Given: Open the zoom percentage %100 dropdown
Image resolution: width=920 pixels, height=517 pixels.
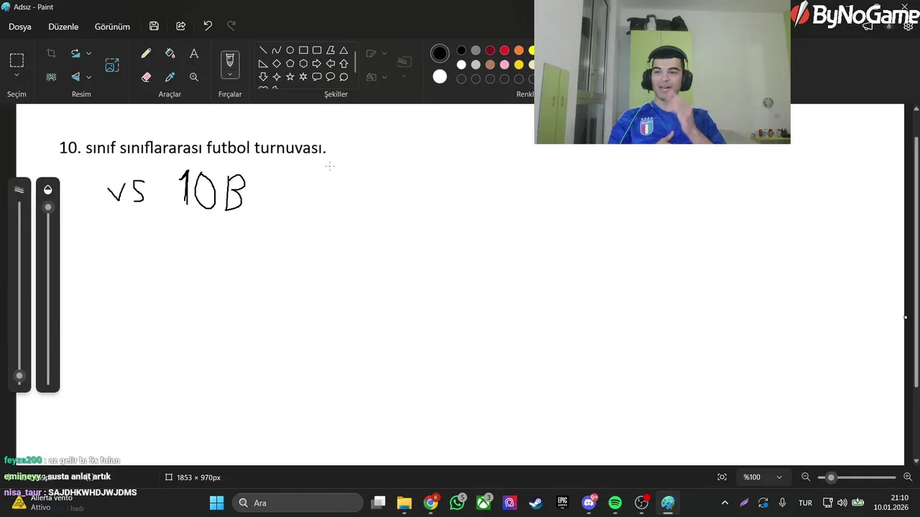Looking at the screenshot, I should point(763,477).
